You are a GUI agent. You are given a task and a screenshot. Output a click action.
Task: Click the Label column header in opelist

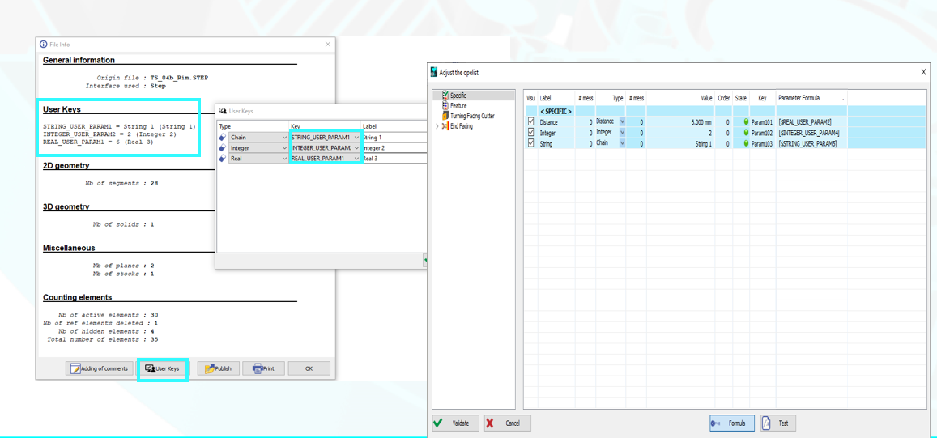556,98
